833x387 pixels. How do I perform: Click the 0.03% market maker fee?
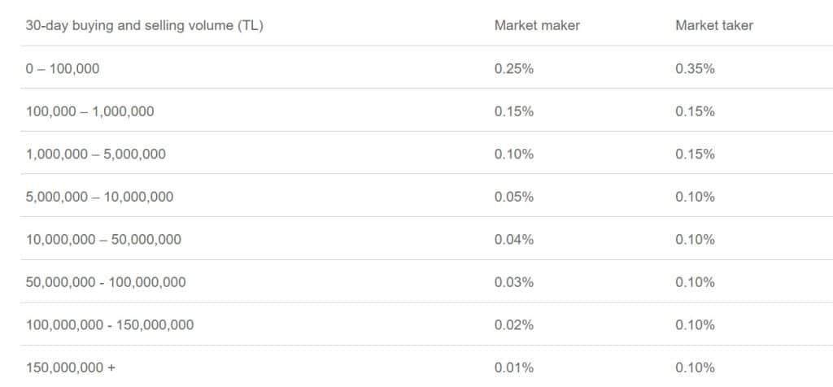coord(513,282)
